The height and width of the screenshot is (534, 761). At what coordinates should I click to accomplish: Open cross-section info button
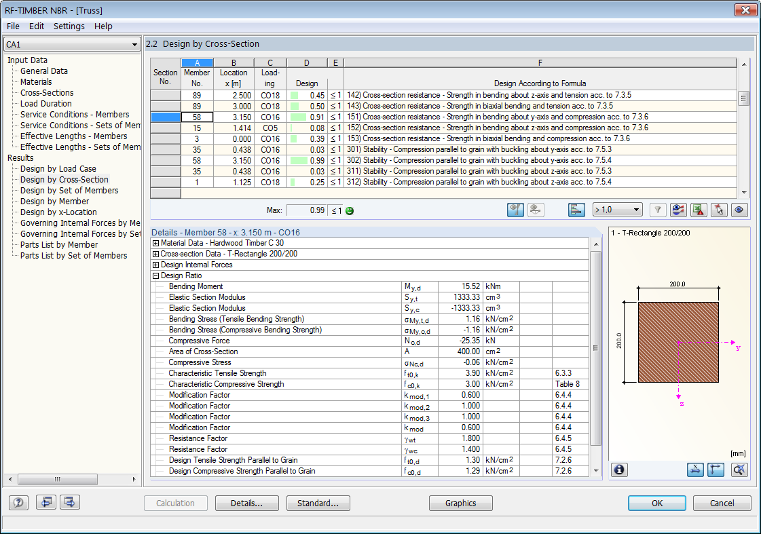point(619,470)
